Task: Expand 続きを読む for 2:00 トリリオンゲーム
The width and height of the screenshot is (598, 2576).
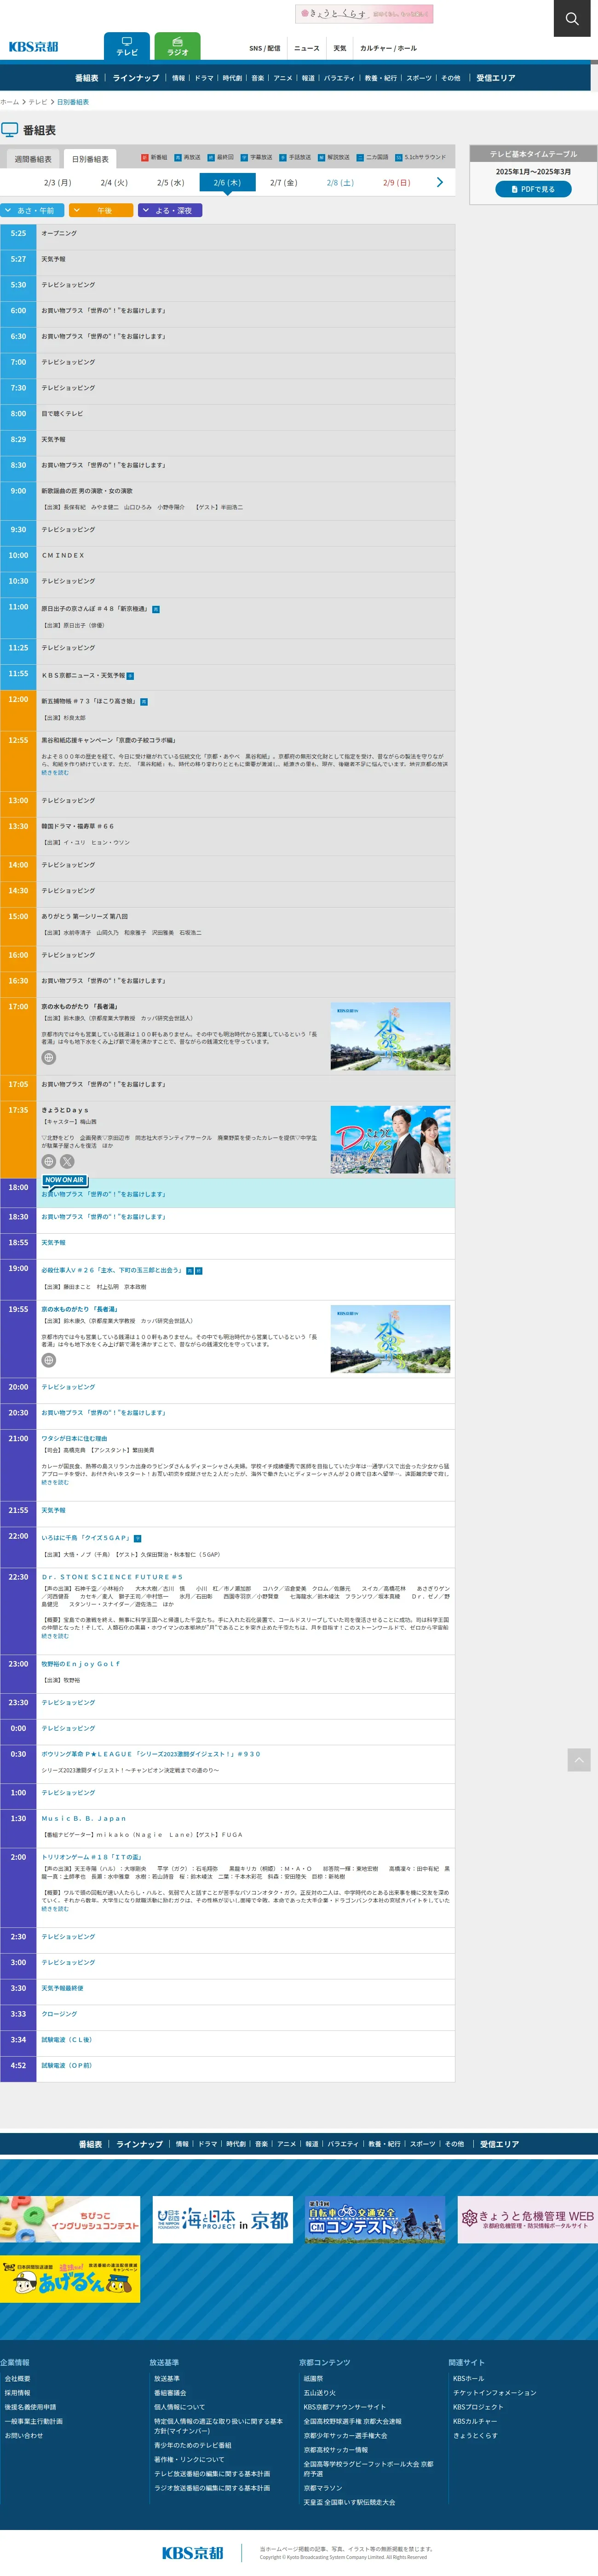Action: pos(55,1908)
